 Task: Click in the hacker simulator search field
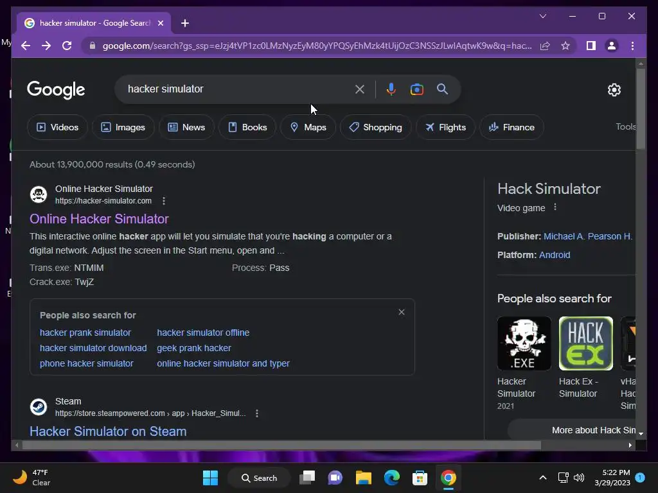tap(235, 89)
